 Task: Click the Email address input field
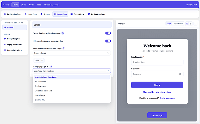[157, 62]
